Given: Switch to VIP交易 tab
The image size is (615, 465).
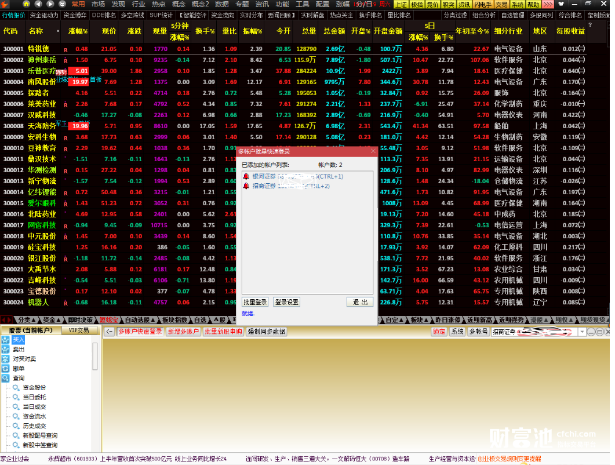Looking at the screenshot, I should [79, 330].
